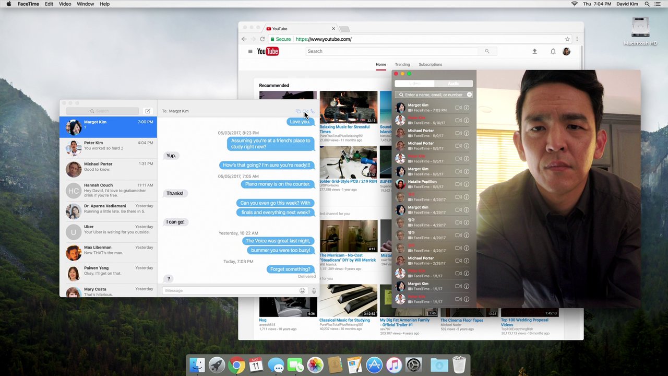This screenshot has width=668, height=376.
Task: Click the microphone dictation icon in Messages
Action: click(314, 291)
